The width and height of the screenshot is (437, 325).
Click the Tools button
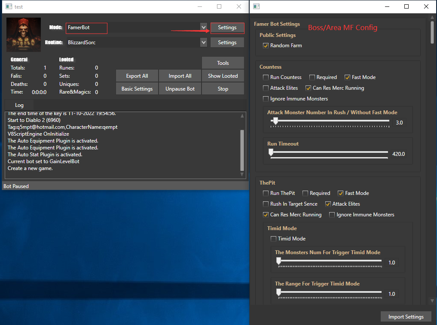(223, 63)
